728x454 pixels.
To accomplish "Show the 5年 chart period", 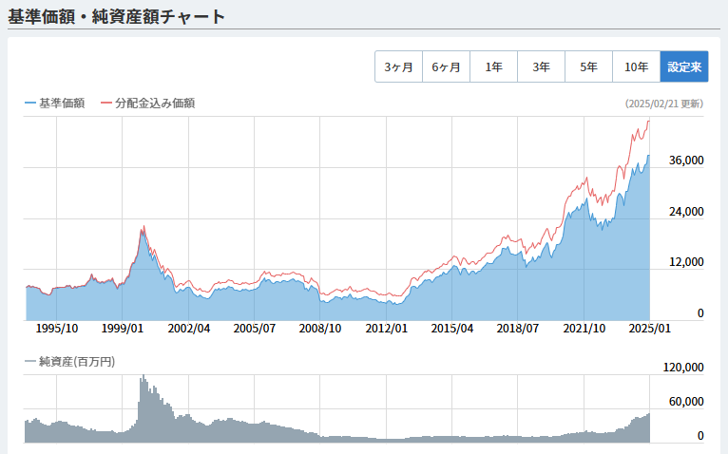I will pos(588,66).
